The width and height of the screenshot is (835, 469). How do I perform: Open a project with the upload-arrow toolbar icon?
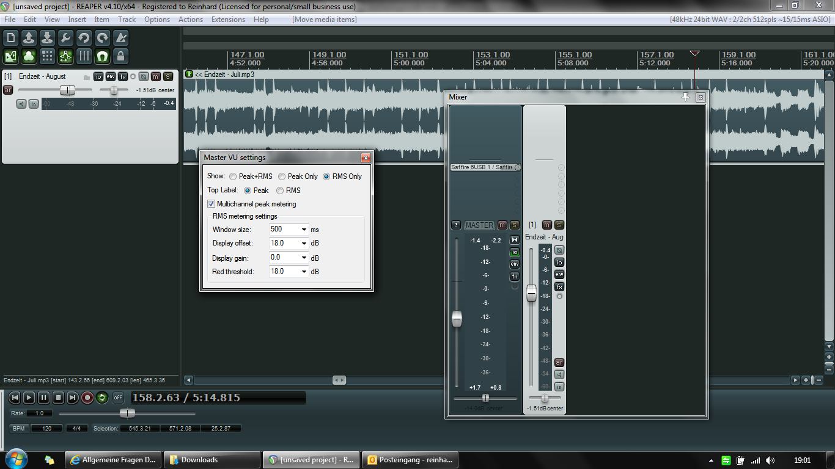point(29,38)
